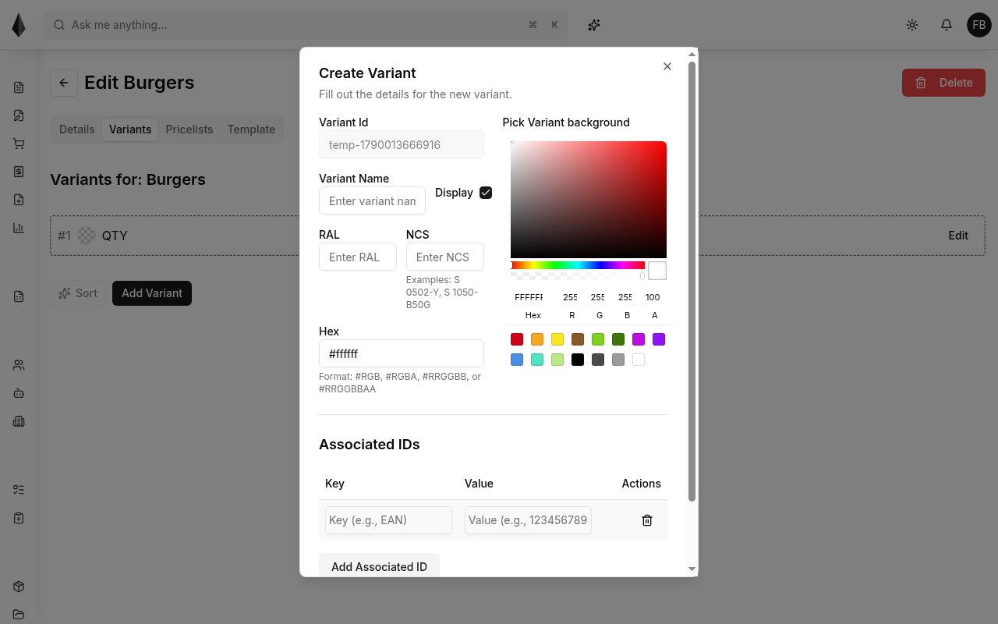998x624 pixels.
Task: Click the dialog scrollbar down arrow
Action: pyautogui.click(x=692, y=569)
